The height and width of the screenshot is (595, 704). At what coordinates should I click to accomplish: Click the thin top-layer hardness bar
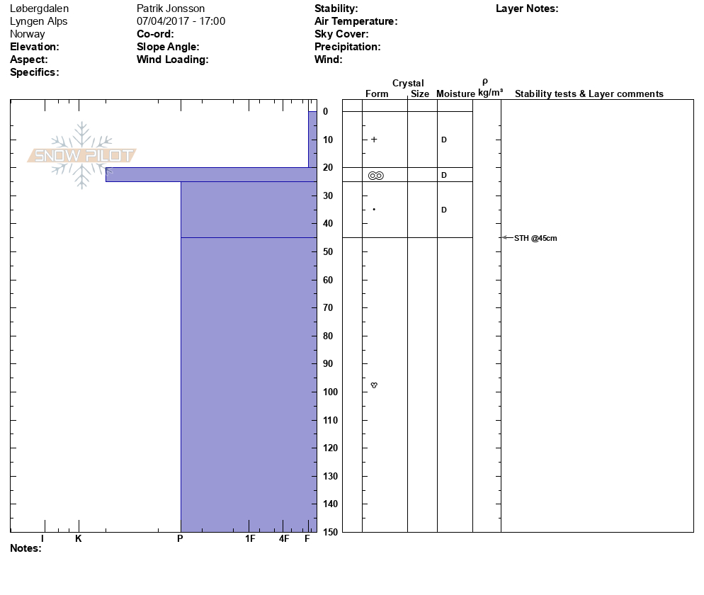coord(312,139)
